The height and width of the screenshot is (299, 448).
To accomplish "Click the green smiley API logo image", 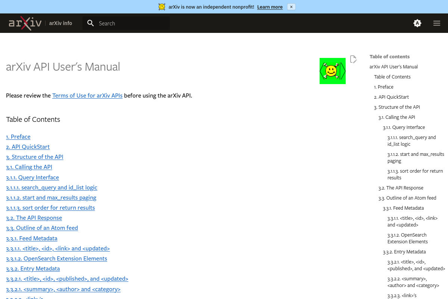I will [x=333, y=71].
